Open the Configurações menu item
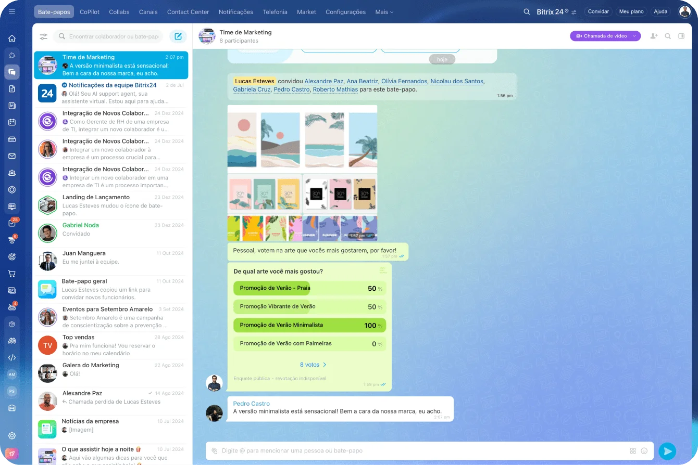 tap(345, 11)
